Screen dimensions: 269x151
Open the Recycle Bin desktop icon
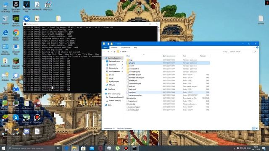tap(5, 20)
